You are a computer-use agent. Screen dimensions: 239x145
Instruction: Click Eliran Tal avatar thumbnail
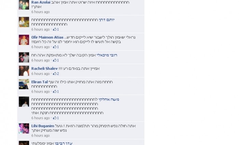[x=24, y=84]
